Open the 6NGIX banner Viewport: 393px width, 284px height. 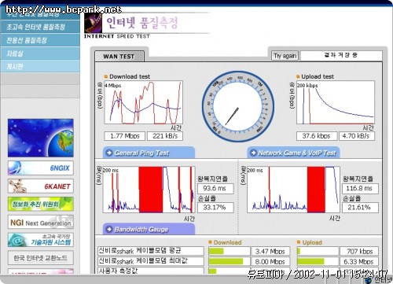click(41, 168)
